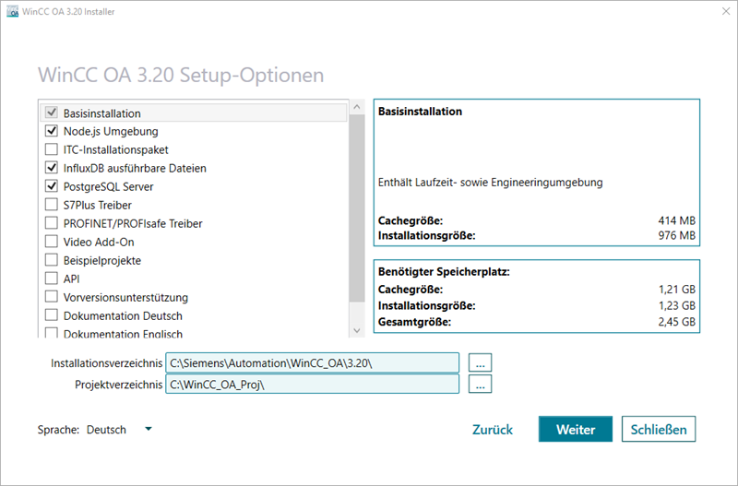Select the Video Add-On label

pyautogui.click(x=99, y=242)
